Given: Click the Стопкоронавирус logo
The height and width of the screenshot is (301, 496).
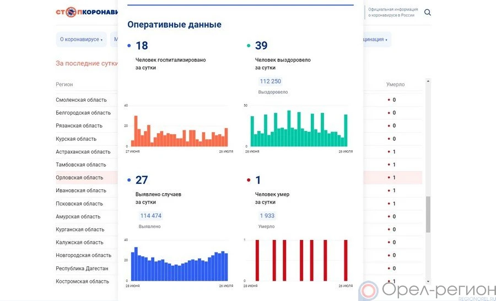Looking at the screenshot, I should pos(87,12).
